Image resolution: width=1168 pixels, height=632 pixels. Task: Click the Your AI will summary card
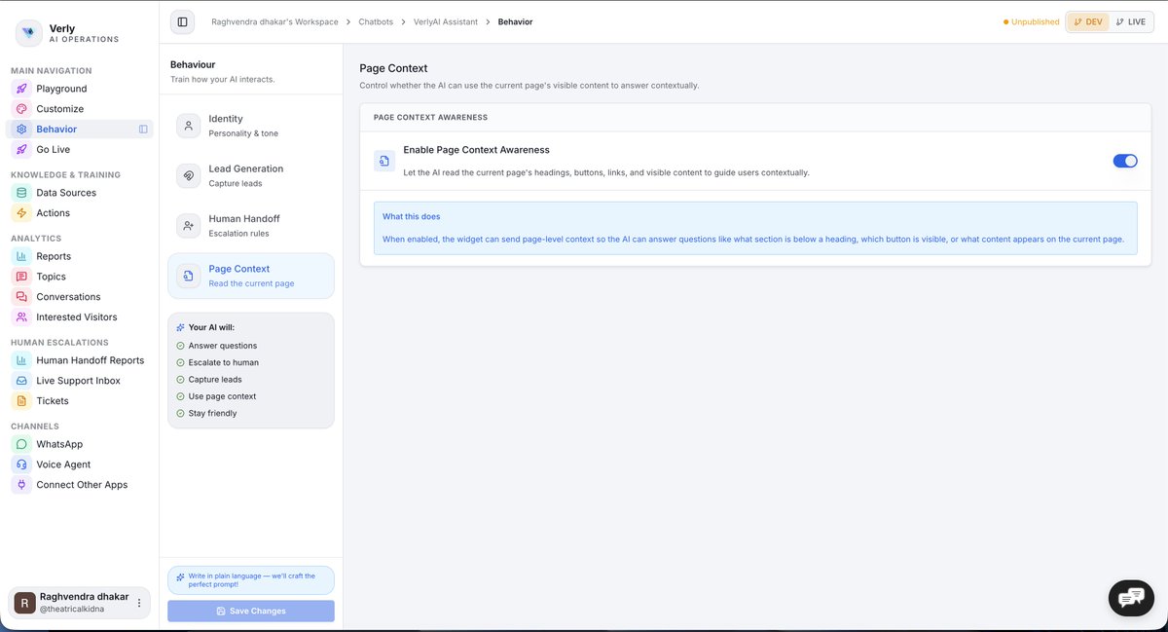tap(251, 370)
